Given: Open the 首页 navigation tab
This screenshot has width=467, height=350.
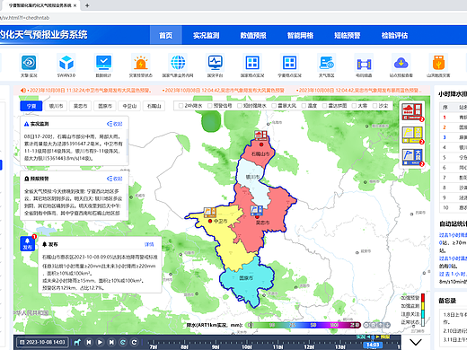Looking at the screenshot, I should [x=165, y=35].
